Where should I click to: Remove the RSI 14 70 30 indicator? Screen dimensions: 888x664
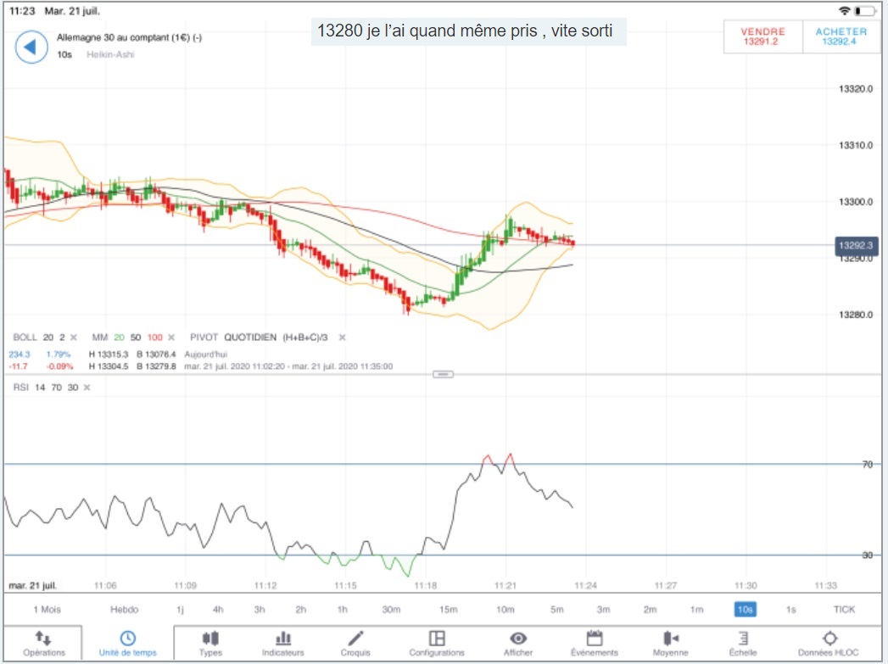pyautogui.click(x=87, y=388)
